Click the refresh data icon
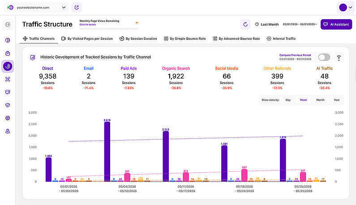Image resolution: width=356 pixels, height=205 pixels. click(245, 24)
